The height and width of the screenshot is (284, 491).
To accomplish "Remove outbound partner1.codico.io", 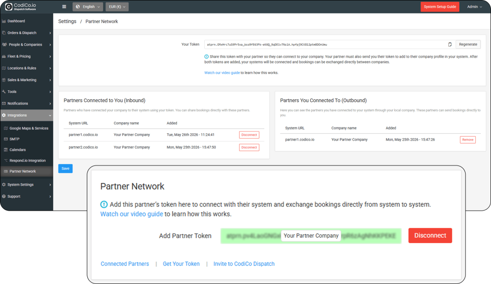I will point(468,140).
